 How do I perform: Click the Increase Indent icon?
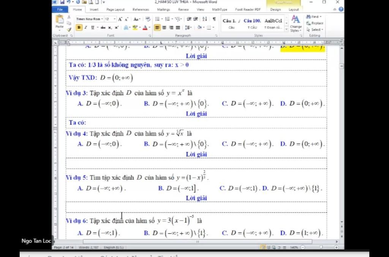coord(196,19)
